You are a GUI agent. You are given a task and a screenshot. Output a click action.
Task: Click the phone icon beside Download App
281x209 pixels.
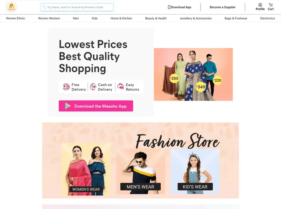point(169,7)
